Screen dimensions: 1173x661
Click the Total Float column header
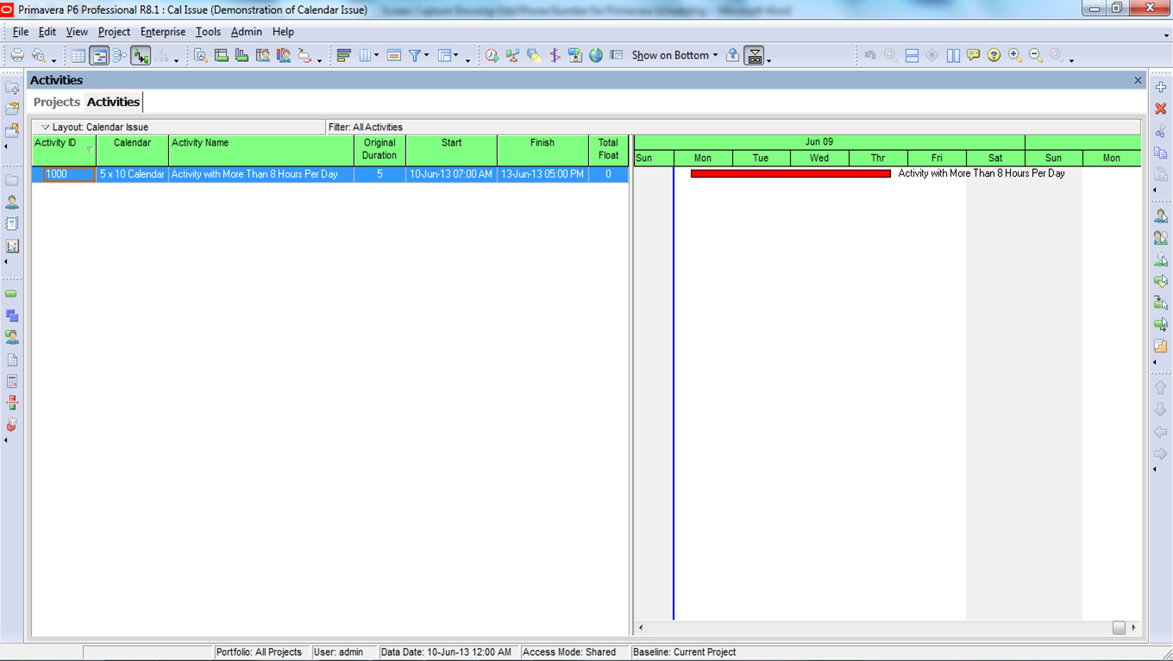608,150
